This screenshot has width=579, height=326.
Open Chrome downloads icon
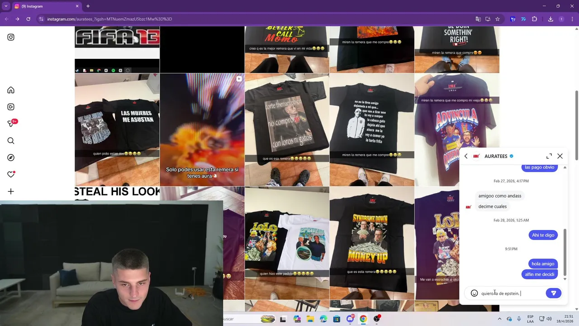pyautogui.click(x=551, y=19)
